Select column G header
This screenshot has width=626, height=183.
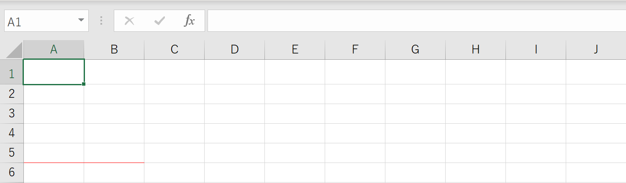click(415, 50)
